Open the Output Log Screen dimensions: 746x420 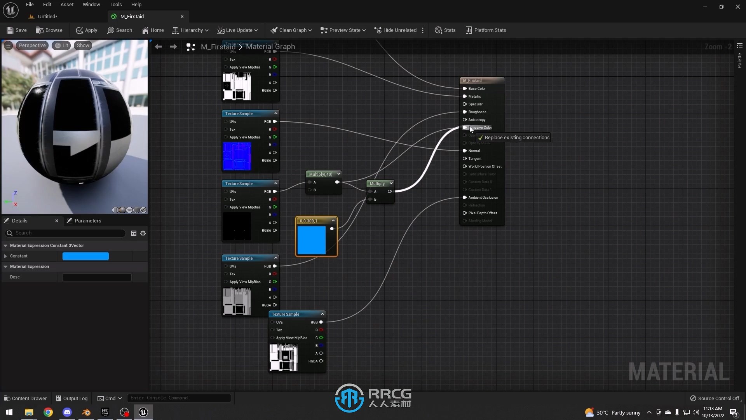(71, 398)
